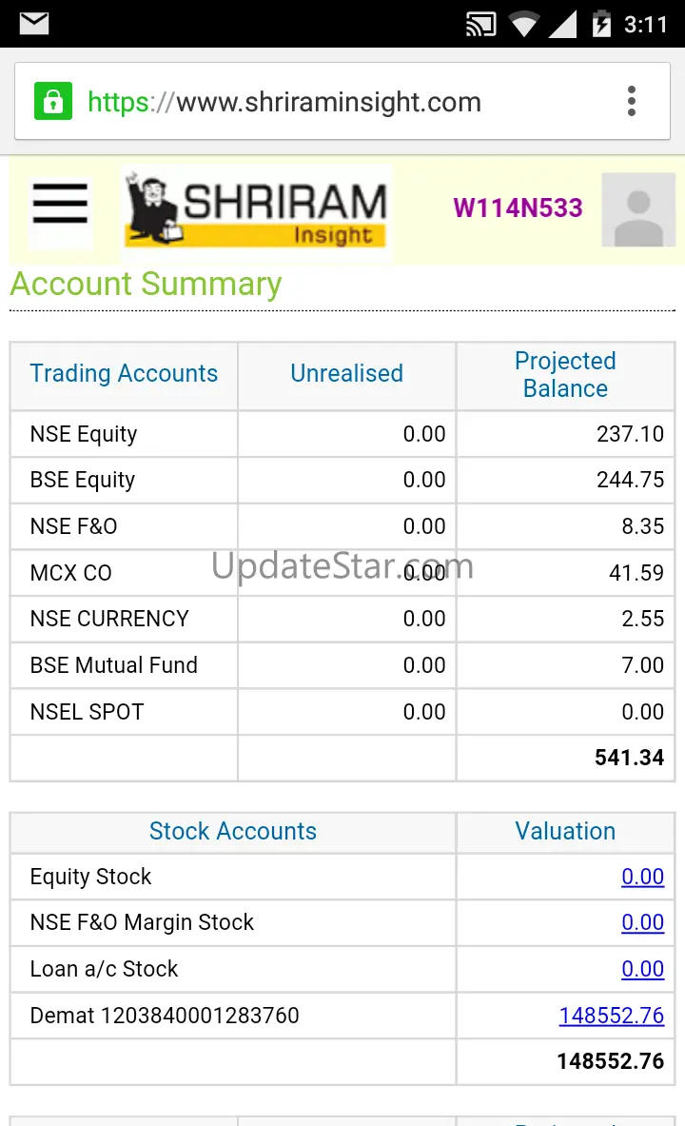Open the user profile avatar

point(638,209)
